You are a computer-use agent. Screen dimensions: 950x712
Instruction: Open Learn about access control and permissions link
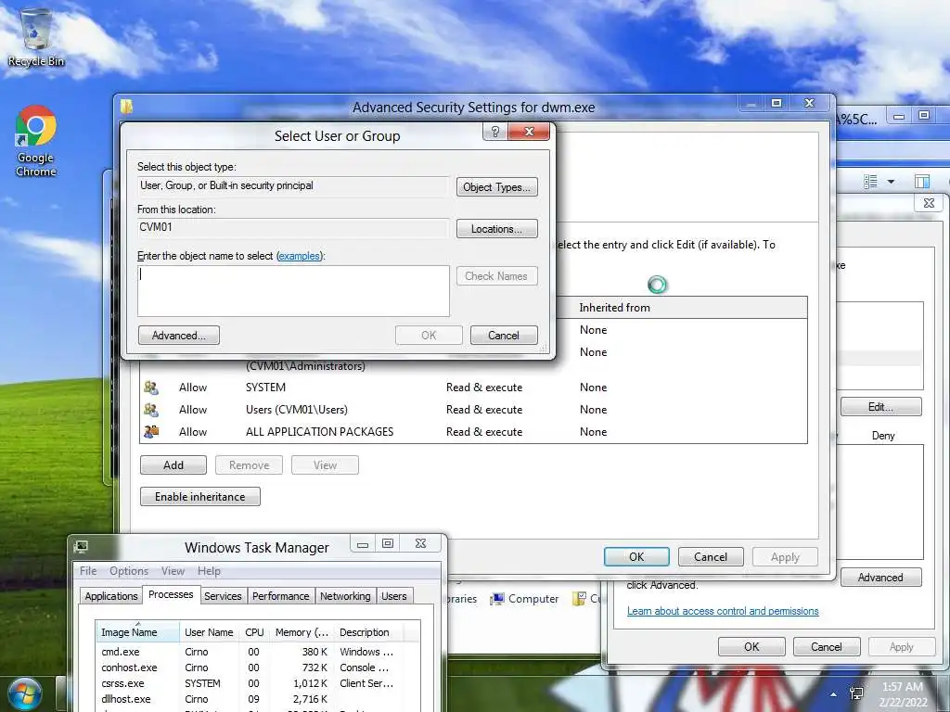[723, 611]
